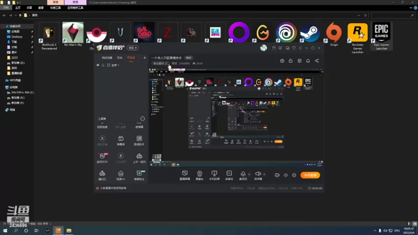Open the user avatar in streaming app
Image resolution: width=418 pixels, height=235 pixels.
tap(263, 48)
